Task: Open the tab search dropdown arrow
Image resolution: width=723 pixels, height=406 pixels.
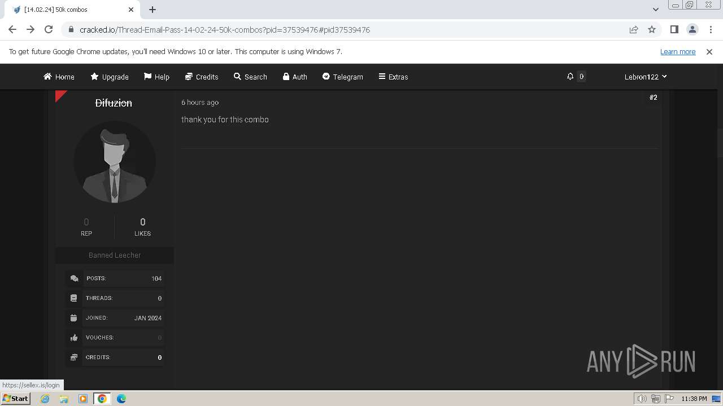Action: pyautogui.click(x=655, y=10)
